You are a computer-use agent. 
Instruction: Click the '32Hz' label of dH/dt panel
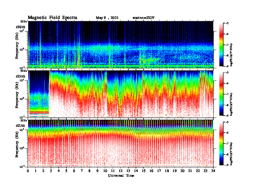coord(23,21)
